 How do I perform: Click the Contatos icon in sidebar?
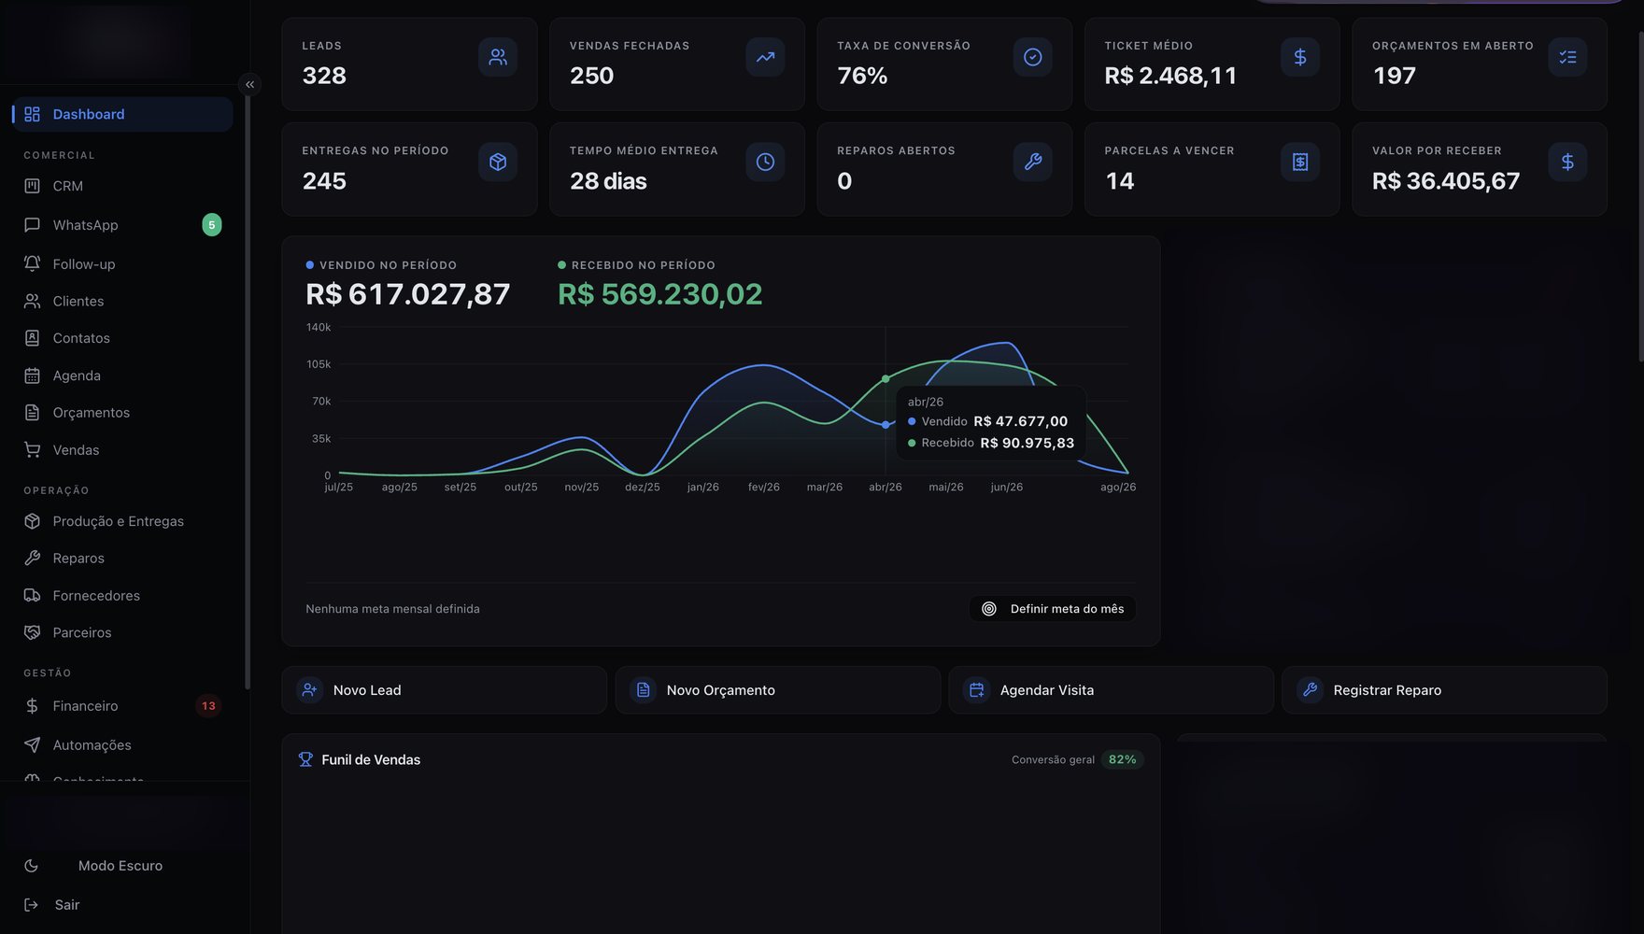pyautogui.click(x=33, y=338)
